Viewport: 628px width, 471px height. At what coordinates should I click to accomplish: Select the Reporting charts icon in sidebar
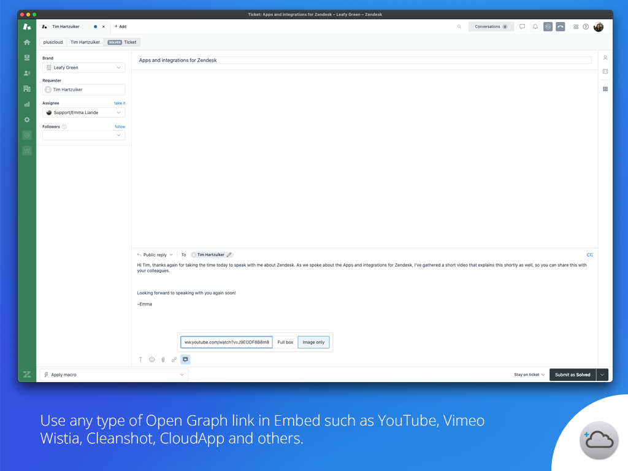click(x=26, y=104)
